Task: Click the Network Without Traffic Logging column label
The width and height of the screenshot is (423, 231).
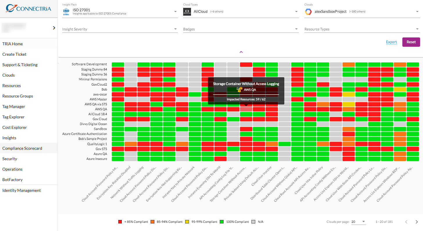Action: pyautogui.click(x=127, y=183)
